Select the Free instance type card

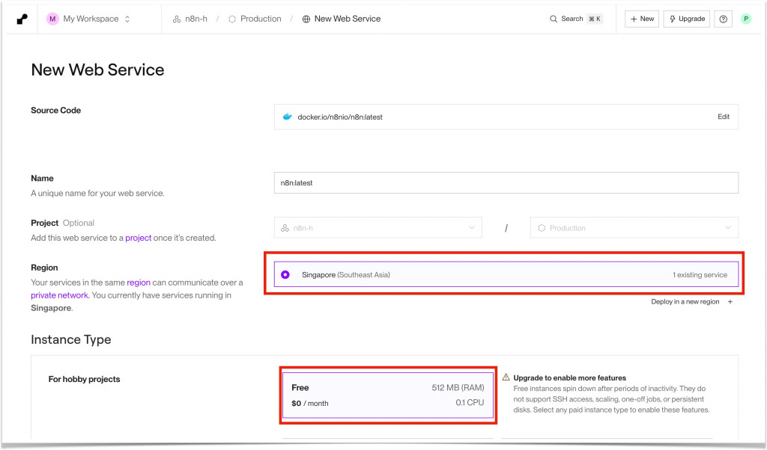pyautogui.click(x=387, y=395)
